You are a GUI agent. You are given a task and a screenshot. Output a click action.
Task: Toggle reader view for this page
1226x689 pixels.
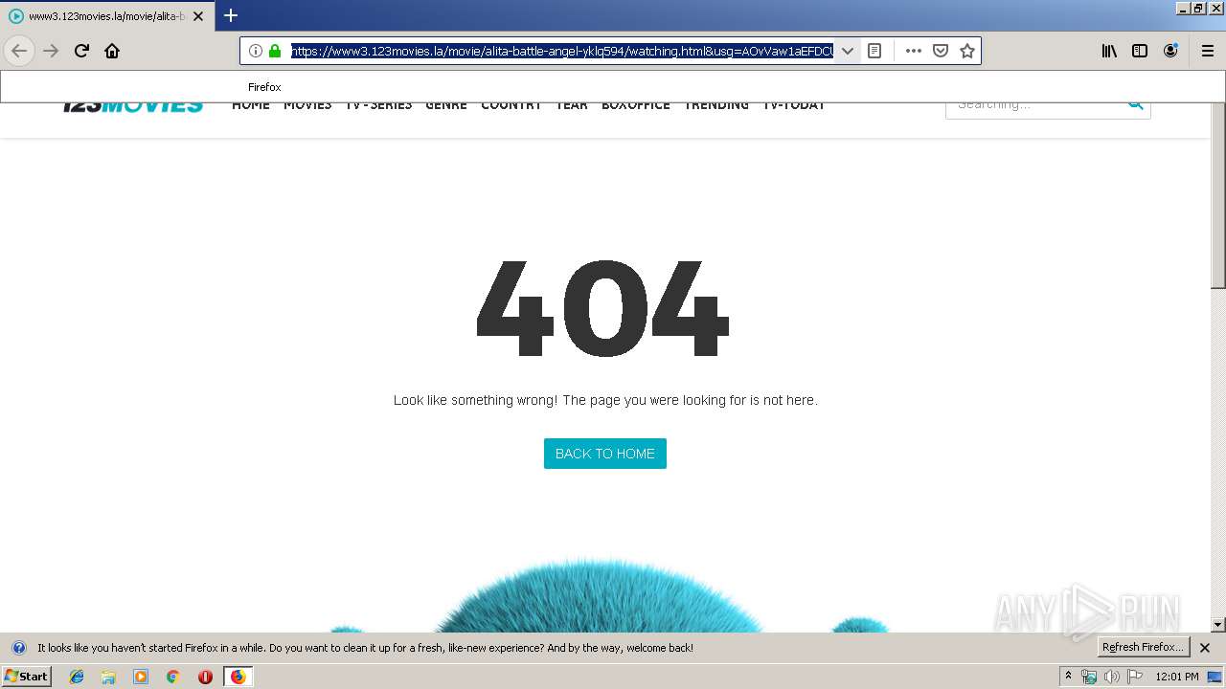874,51
